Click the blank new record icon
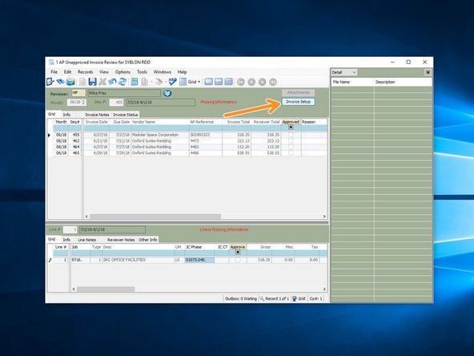 tap(82, 82)
